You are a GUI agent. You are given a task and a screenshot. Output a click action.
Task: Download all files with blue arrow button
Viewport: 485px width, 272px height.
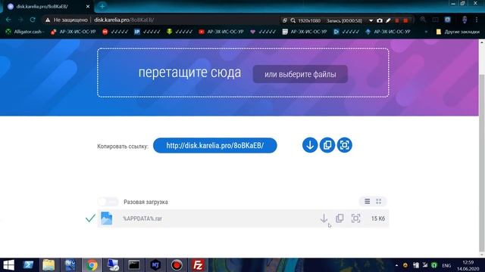[310, 145]
